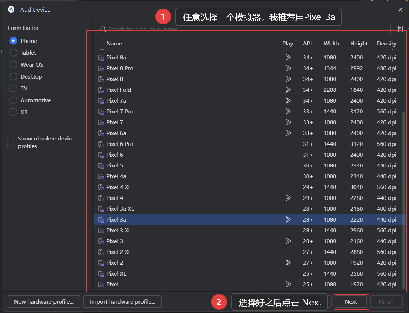Sort the list by Name column header

click(x=114, y=44)
